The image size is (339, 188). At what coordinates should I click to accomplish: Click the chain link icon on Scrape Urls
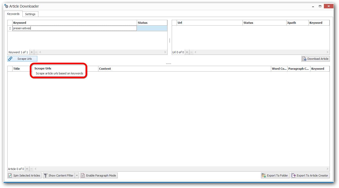(10, 59)
